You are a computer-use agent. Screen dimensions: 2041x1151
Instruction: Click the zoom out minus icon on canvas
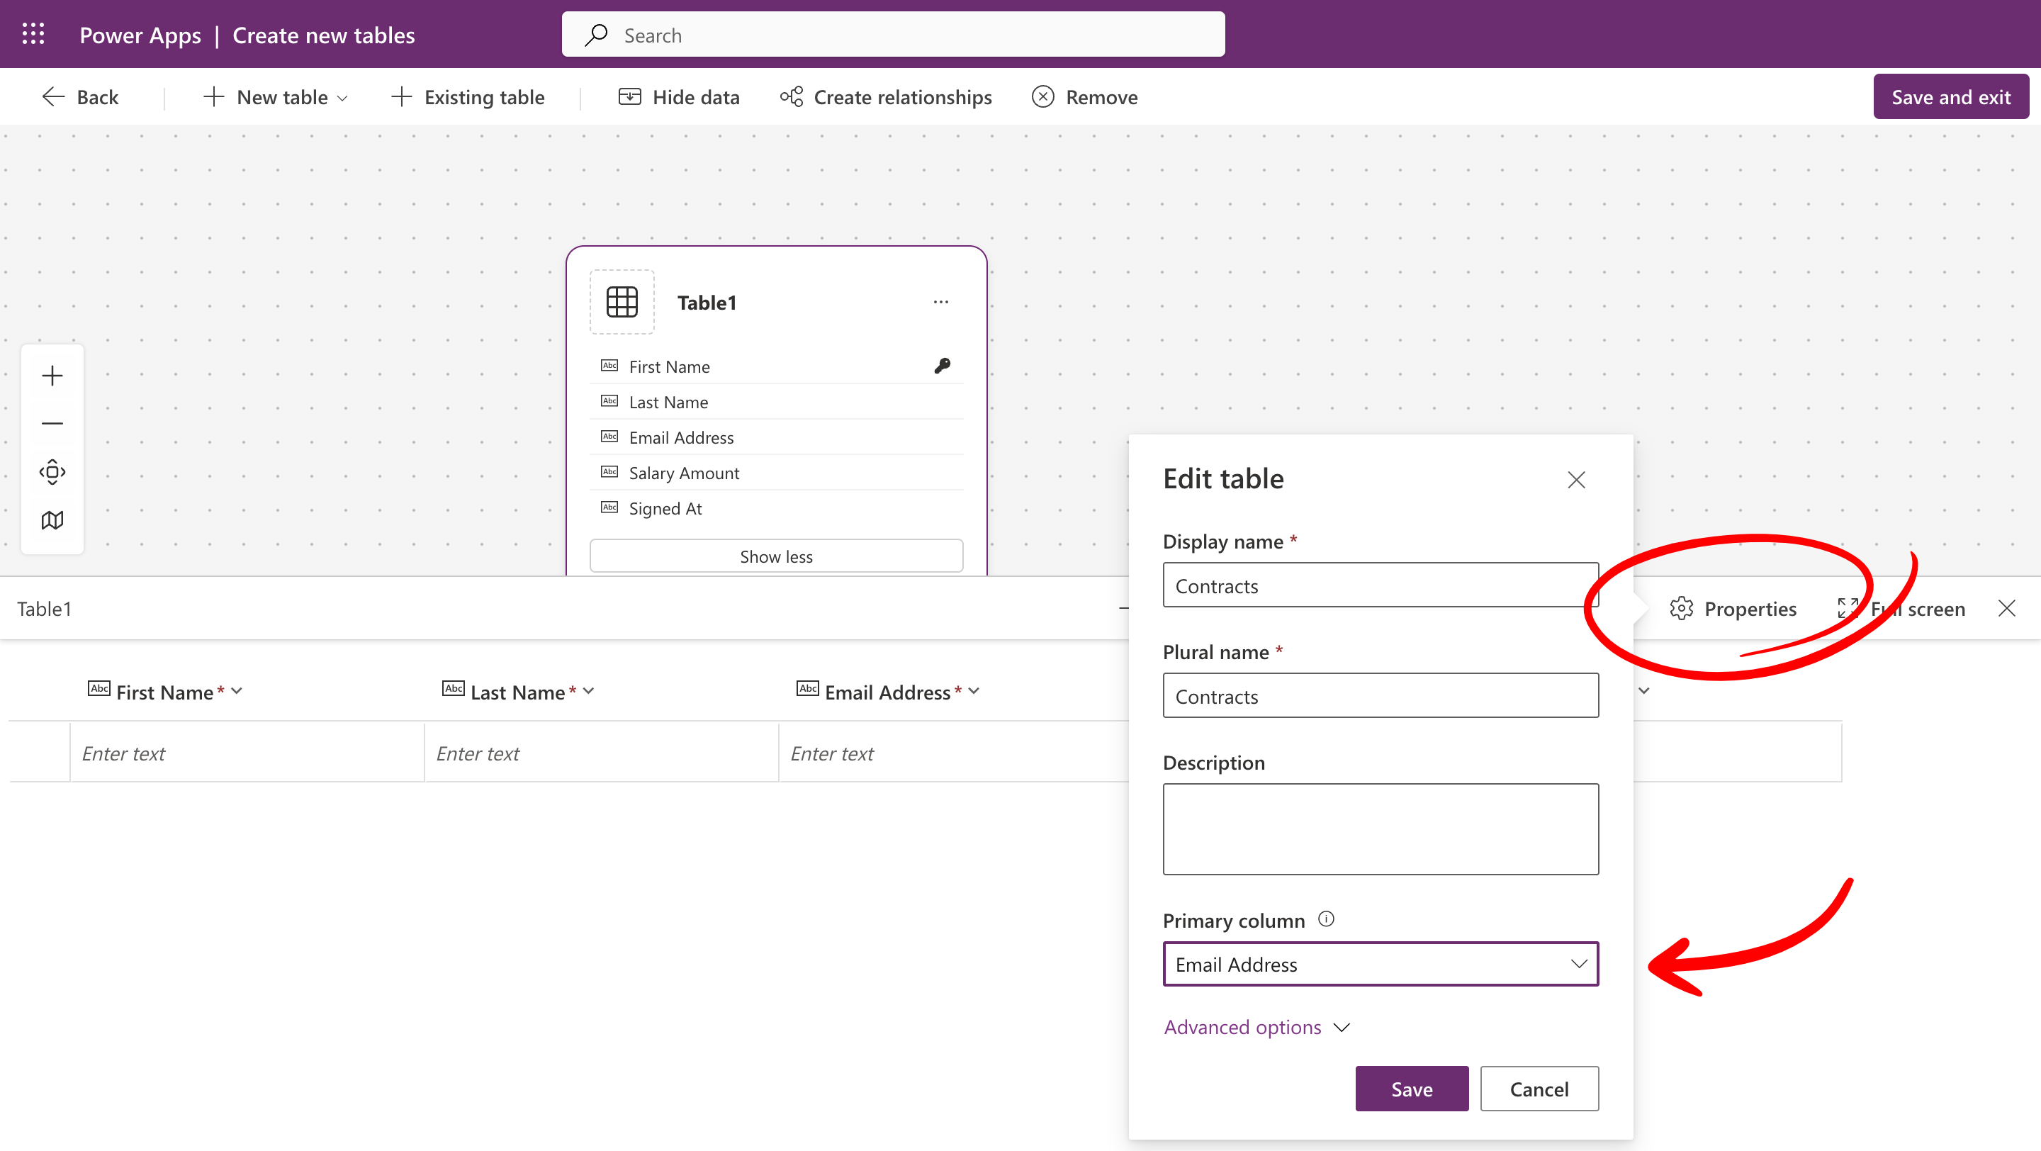click(52, 424)
